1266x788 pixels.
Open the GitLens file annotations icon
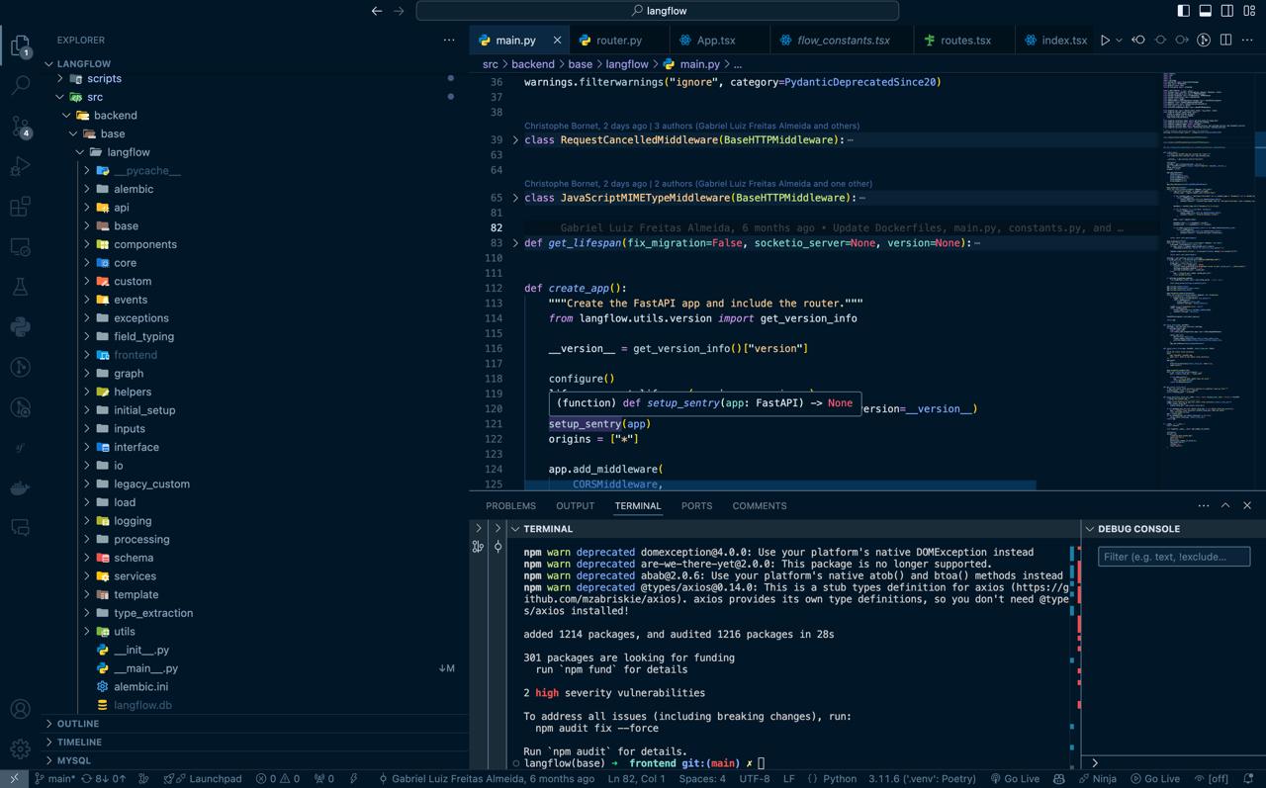point(1204,41)
